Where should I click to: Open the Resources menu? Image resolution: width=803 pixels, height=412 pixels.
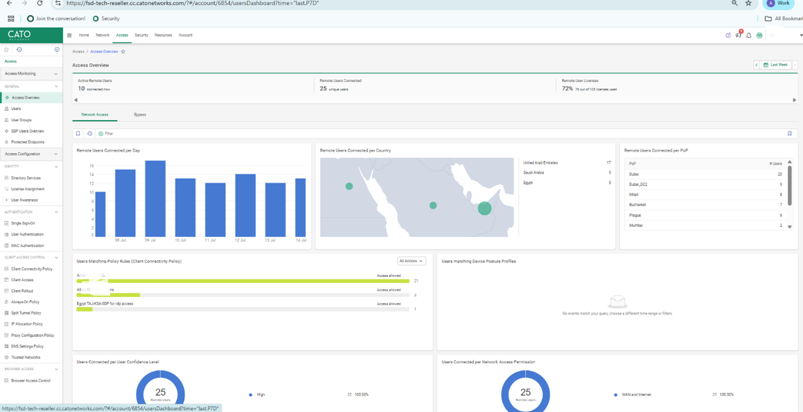click(x=163, y=35)
